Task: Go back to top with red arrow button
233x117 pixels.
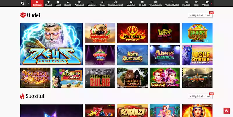Action: point(227,111)
